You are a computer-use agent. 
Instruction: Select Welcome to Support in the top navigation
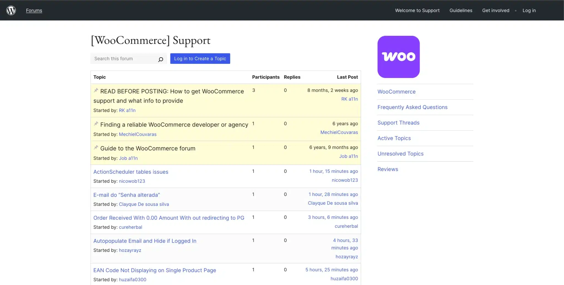tap(417, 10)
